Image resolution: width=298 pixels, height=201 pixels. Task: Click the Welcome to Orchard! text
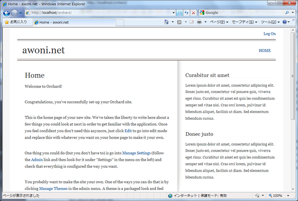43,86
